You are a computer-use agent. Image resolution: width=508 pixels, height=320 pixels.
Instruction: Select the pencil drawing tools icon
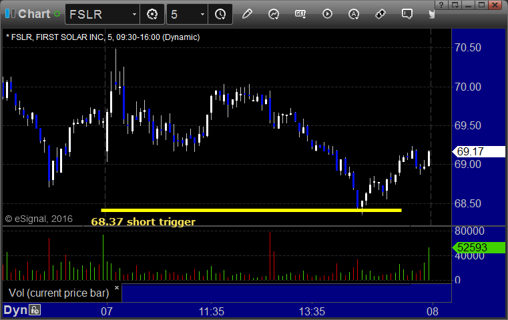[247, 14]
